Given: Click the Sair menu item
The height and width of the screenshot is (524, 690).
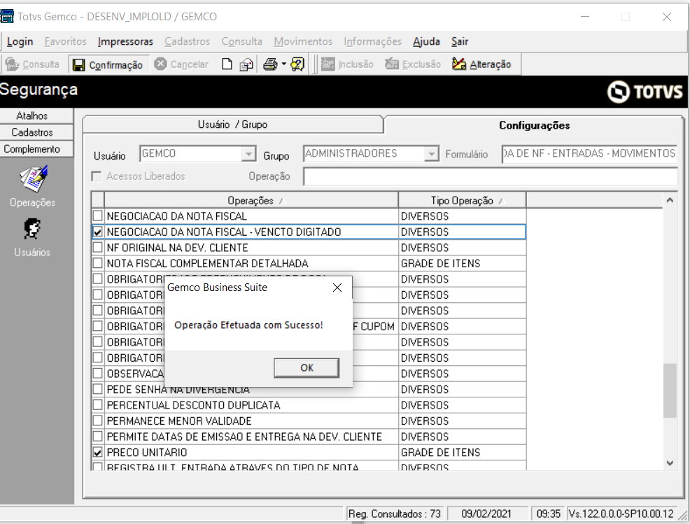Looking at the screenshot, I should [x=459, y=41].
